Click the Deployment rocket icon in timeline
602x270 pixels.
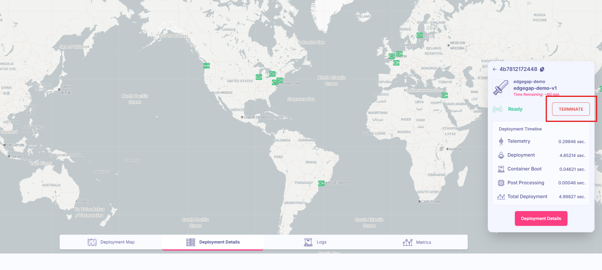pyautogui.click(x=501, y=155)
